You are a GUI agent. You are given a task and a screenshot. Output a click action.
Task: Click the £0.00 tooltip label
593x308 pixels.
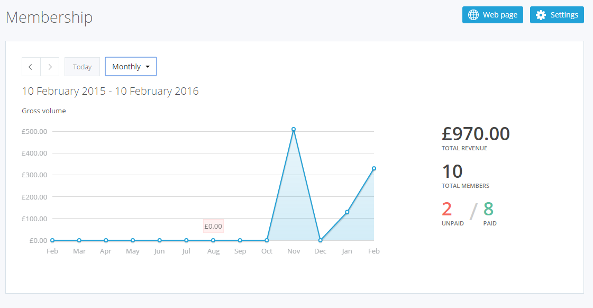pos(213,226)
